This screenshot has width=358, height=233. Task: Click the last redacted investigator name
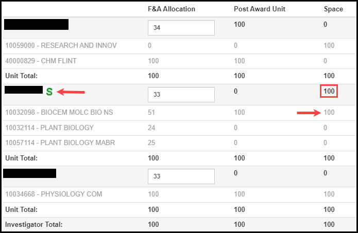[29, 173]
